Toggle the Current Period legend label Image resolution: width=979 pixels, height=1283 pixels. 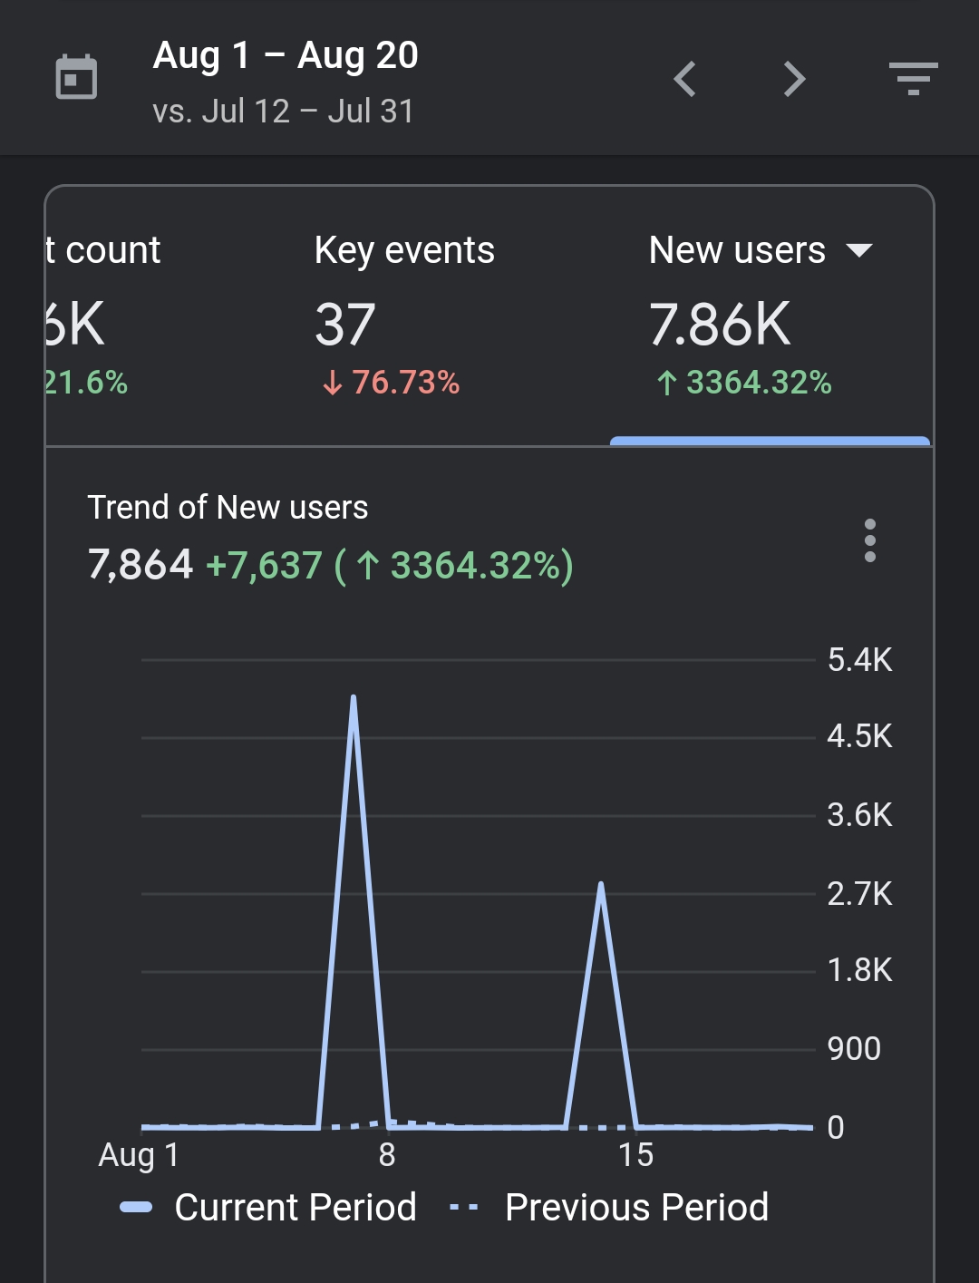point(295,1208)
